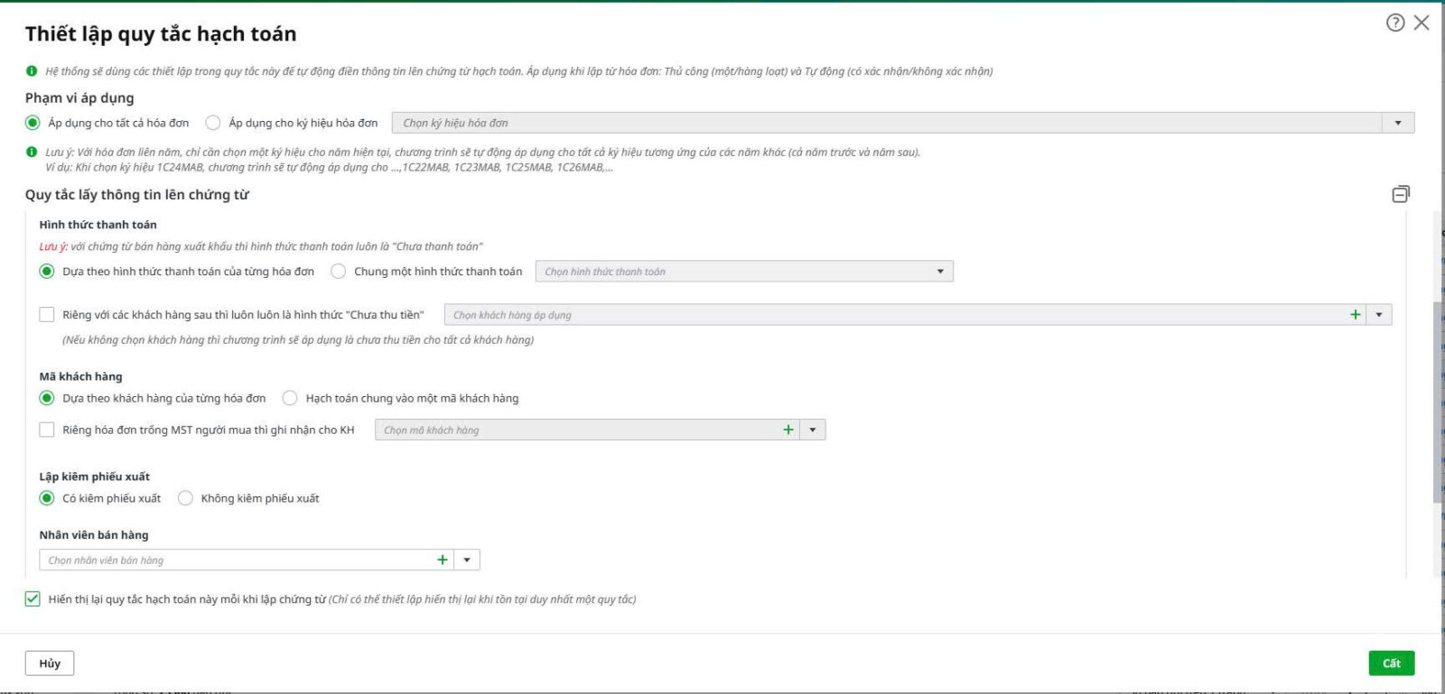Open the help question mark icon
The height and width of the screenshot is (694, 1445).
tap(1394, 23)
